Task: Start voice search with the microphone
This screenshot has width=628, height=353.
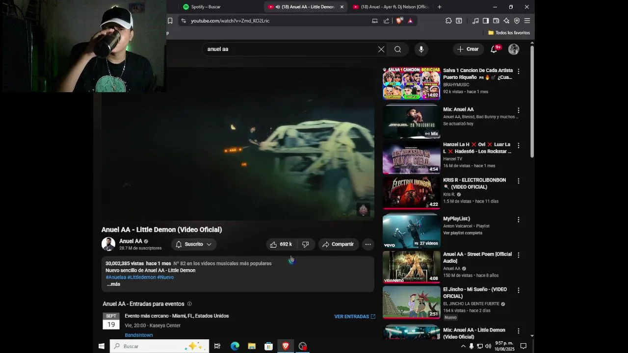Action: 421,49
